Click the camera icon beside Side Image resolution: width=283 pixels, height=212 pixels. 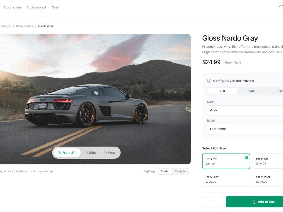tap(86, 153)
